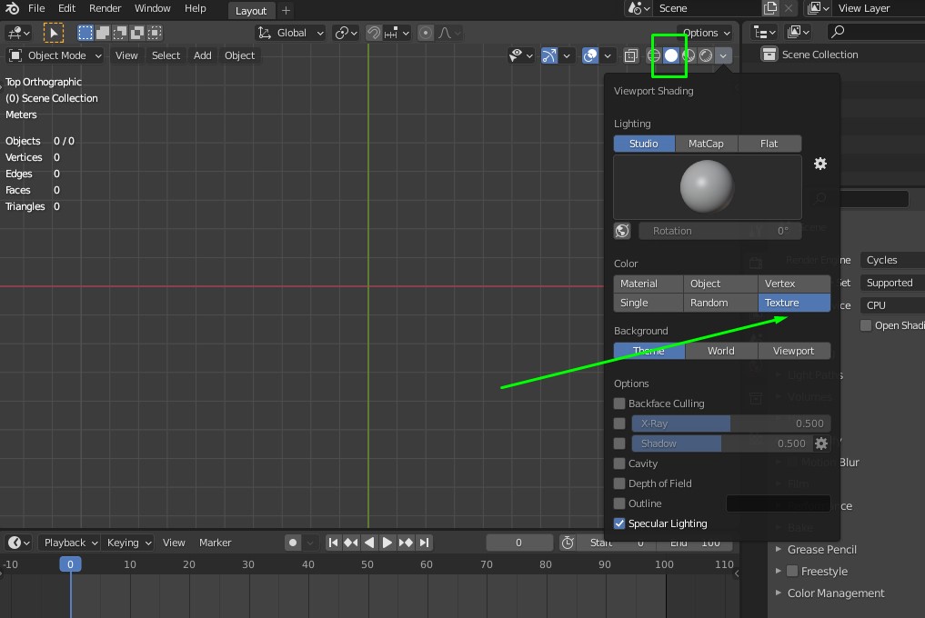Enable the Outline checkbox
Screen dimensions: 925x618
(619, 503)
